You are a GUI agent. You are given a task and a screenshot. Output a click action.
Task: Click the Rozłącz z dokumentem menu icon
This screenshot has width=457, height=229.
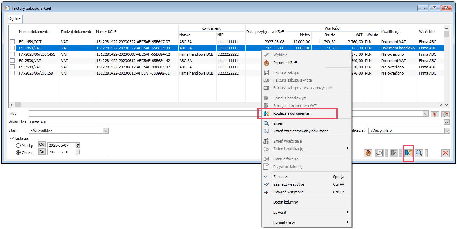coord(267,113)
